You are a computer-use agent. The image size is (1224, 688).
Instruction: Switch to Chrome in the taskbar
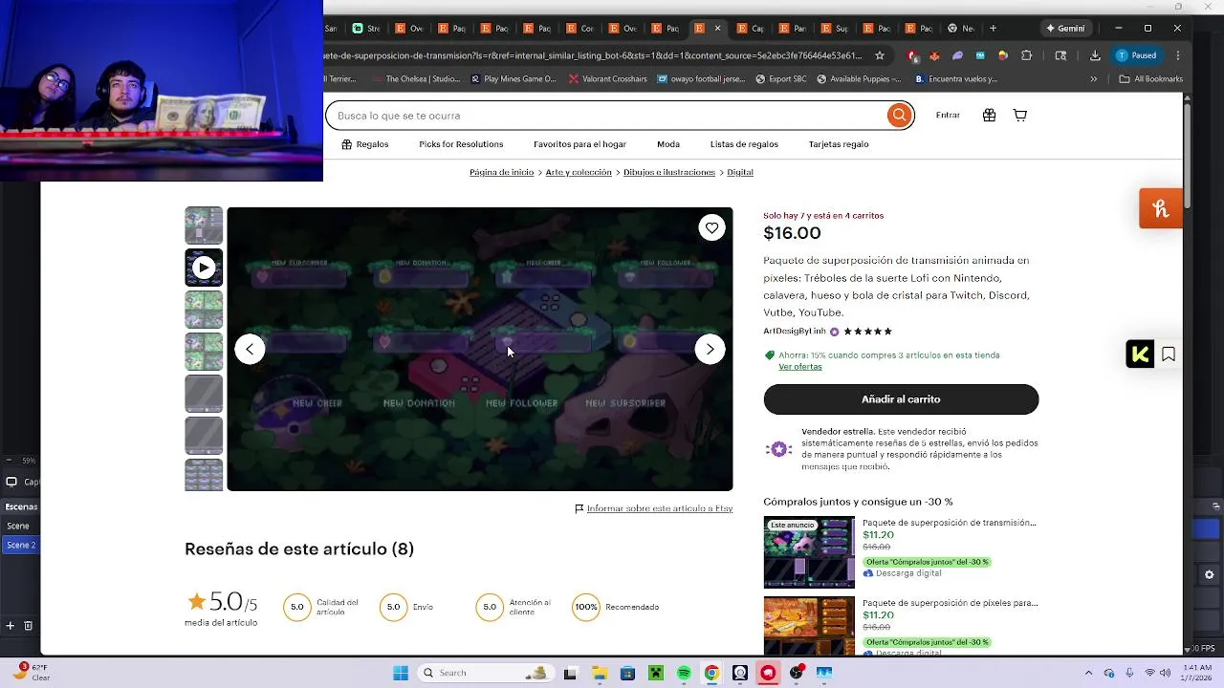pos(711,673)
